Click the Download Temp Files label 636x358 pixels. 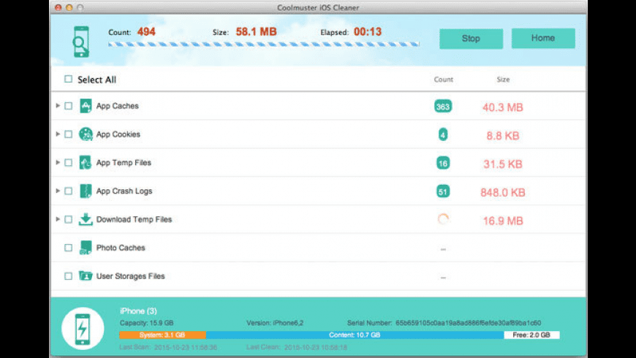(x=134, y=219)
